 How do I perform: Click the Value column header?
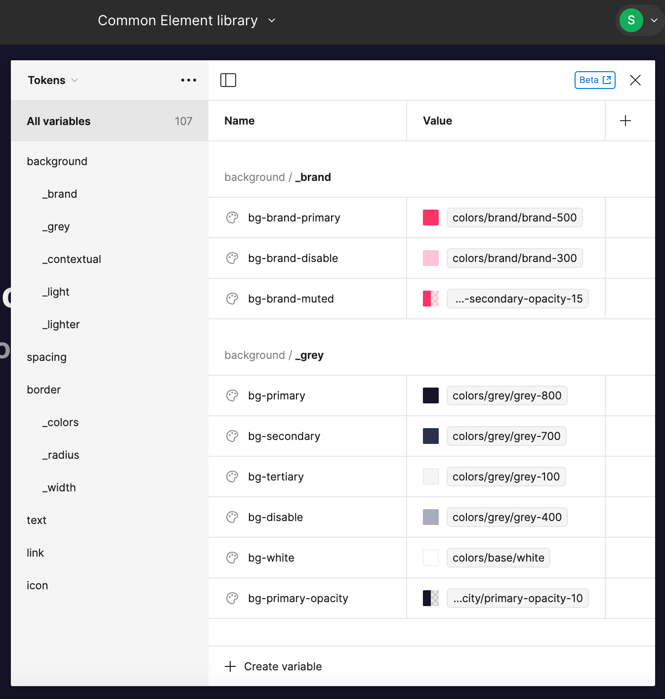coord(437,121)
